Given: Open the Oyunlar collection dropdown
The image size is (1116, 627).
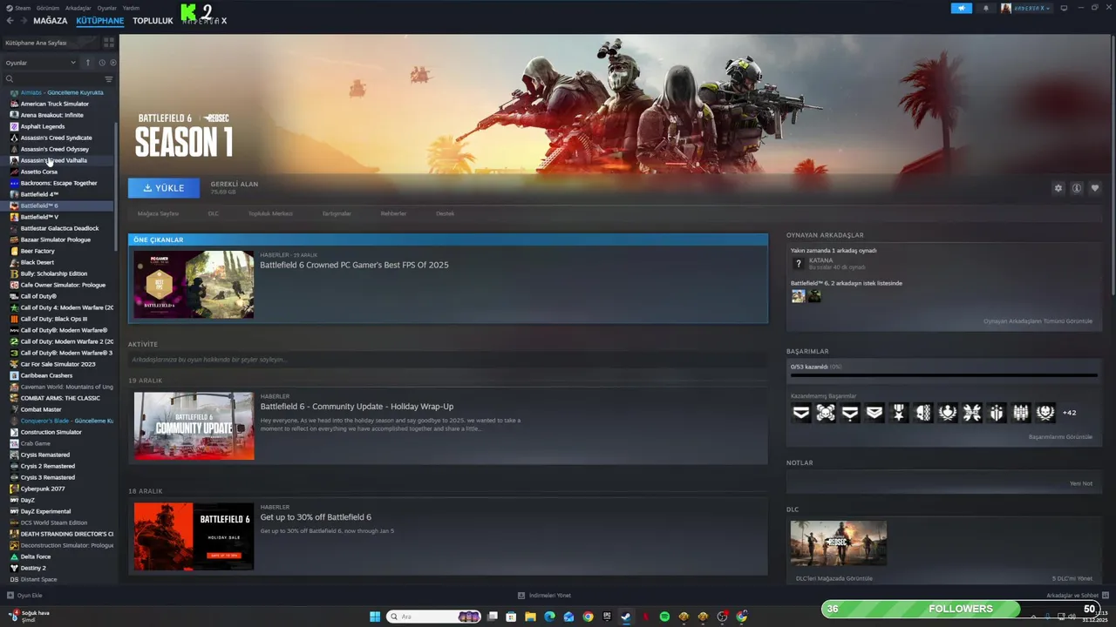Looking at the screenshot, I should (x=41, y=63).
